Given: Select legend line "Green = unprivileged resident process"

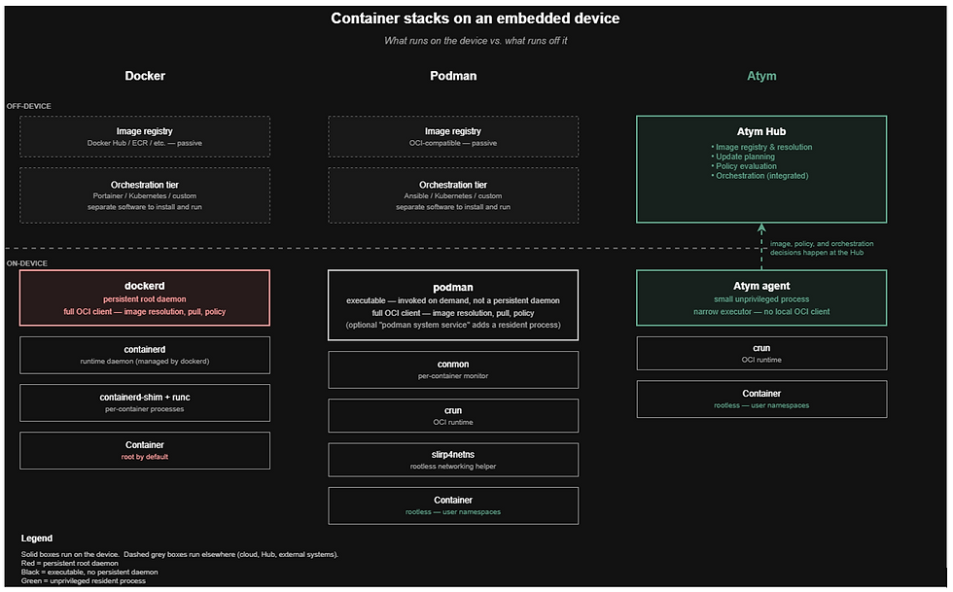Looking at the screenshot, I should pyautogui.click(x=84, y=581).
